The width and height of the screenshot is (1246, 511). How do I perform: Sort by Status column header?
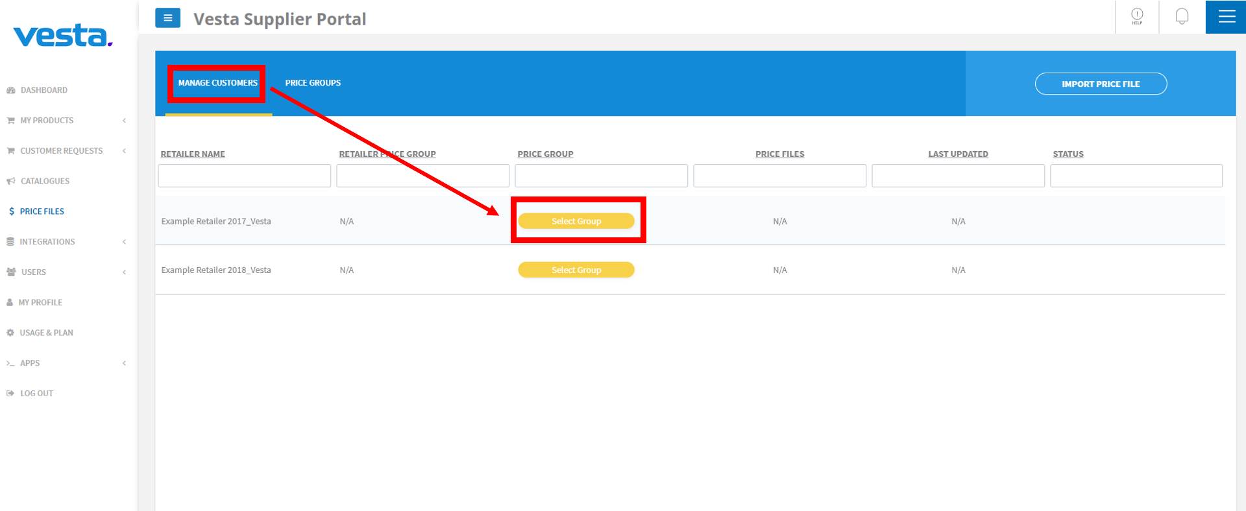(x=1068, y=154)
